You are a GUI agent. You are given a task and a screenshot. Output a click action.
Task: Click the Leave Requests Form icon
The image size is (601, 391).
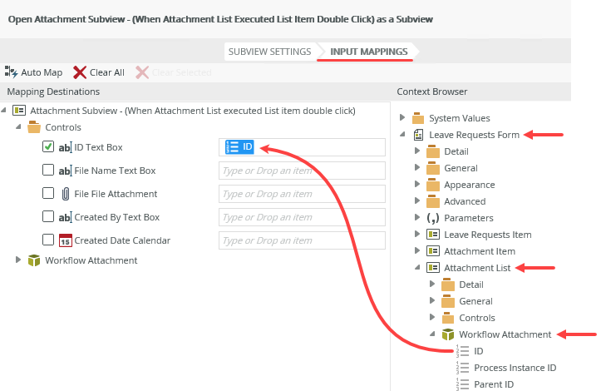[418, 135]
